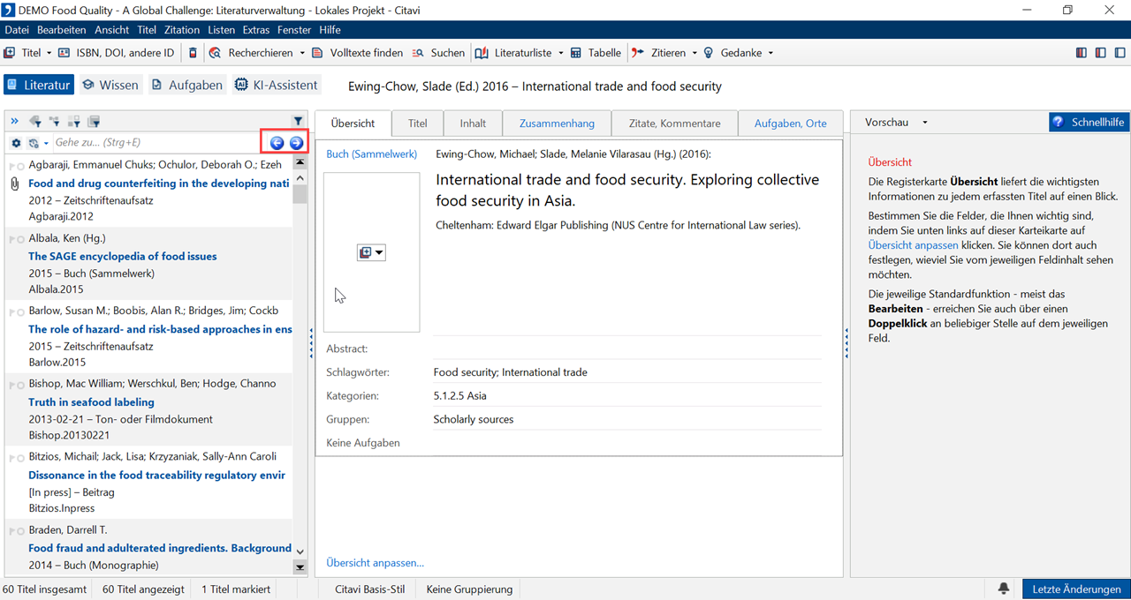Toggle the Schnellhilfe quick help panel
This screenshot has height=600, width=1131.
click(1089, 123)
